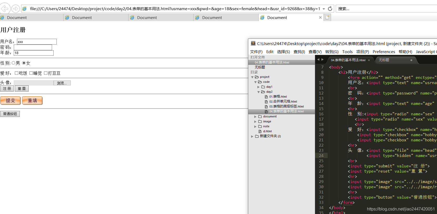Open the address bar history dropdown arrow

[x=324, y=9]
